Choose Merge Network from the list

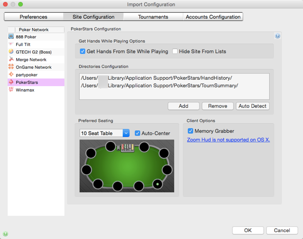coord(36,59)
